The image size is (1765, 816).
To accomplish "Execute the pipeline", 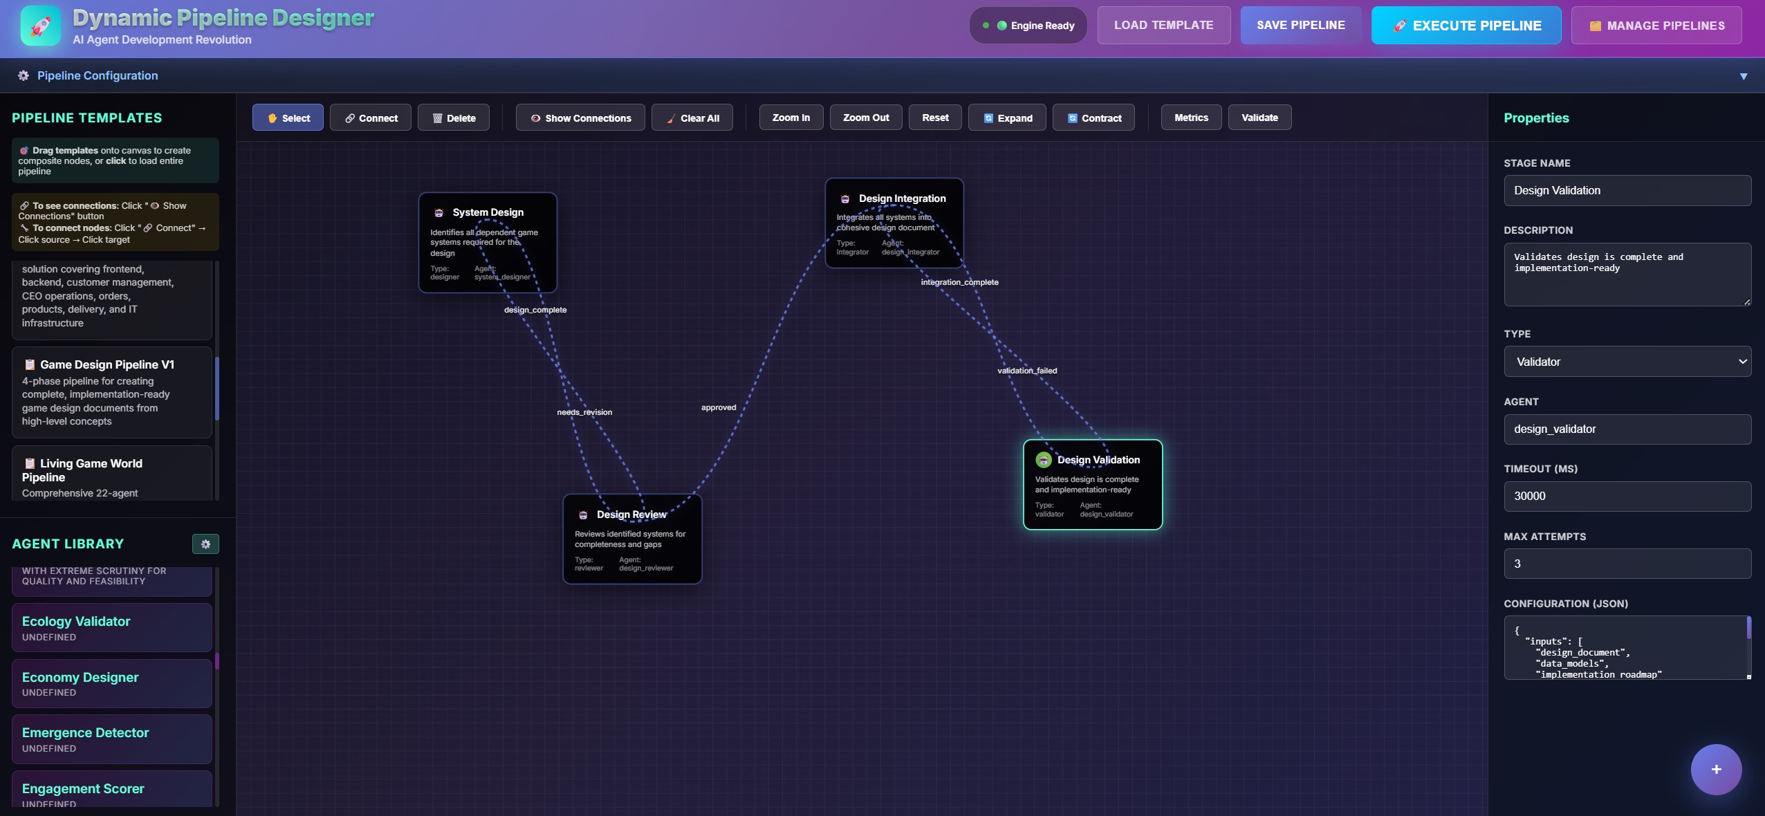I will [x=1466, y=25].
